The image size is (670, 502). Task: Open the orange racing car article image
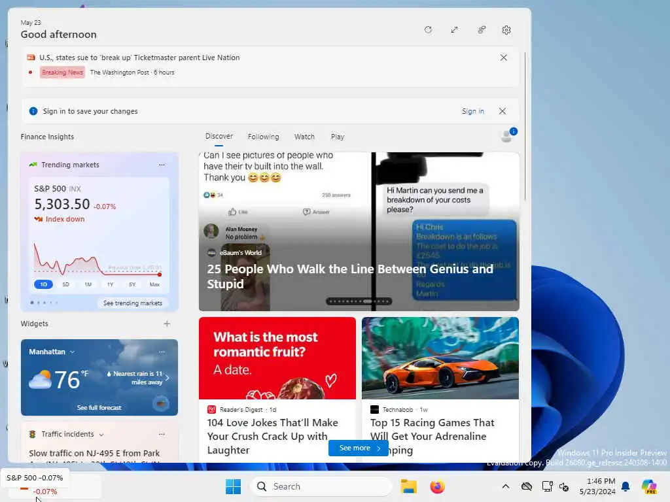click(x=440, y=358)
